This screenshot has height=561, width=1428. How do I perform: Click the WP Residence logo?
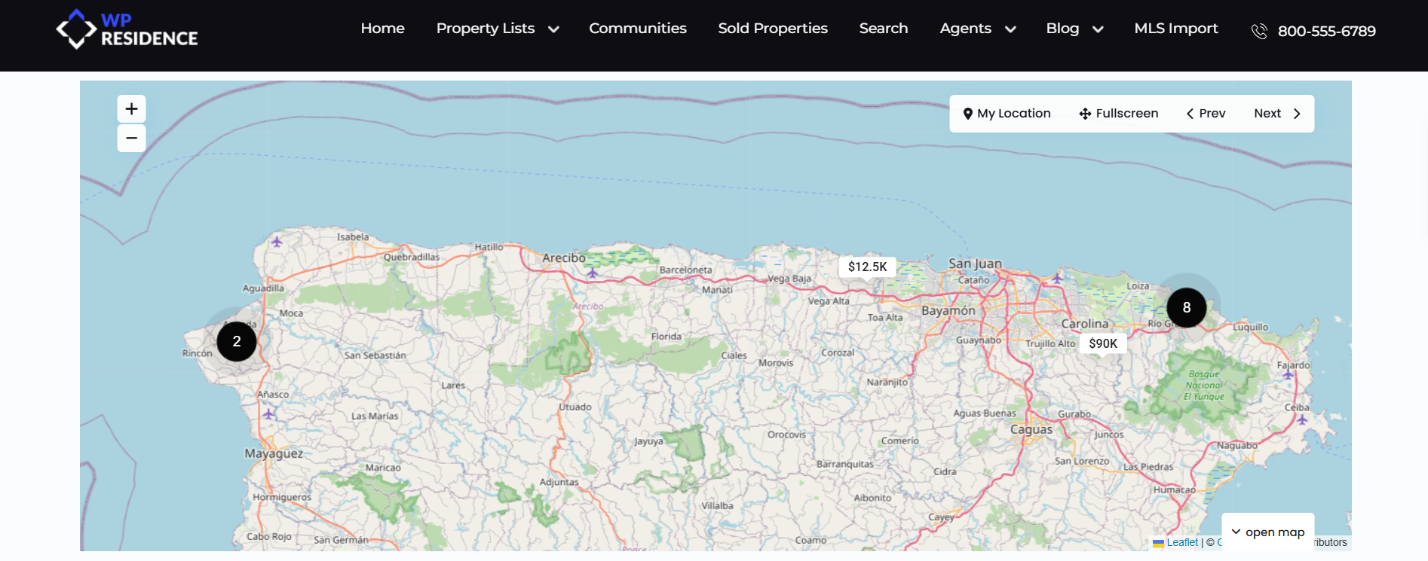127,30
